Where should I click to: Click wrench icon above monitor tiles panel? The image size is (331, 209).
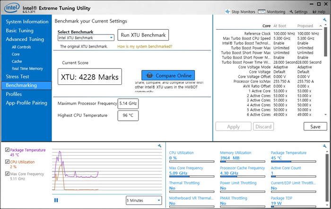325,146
